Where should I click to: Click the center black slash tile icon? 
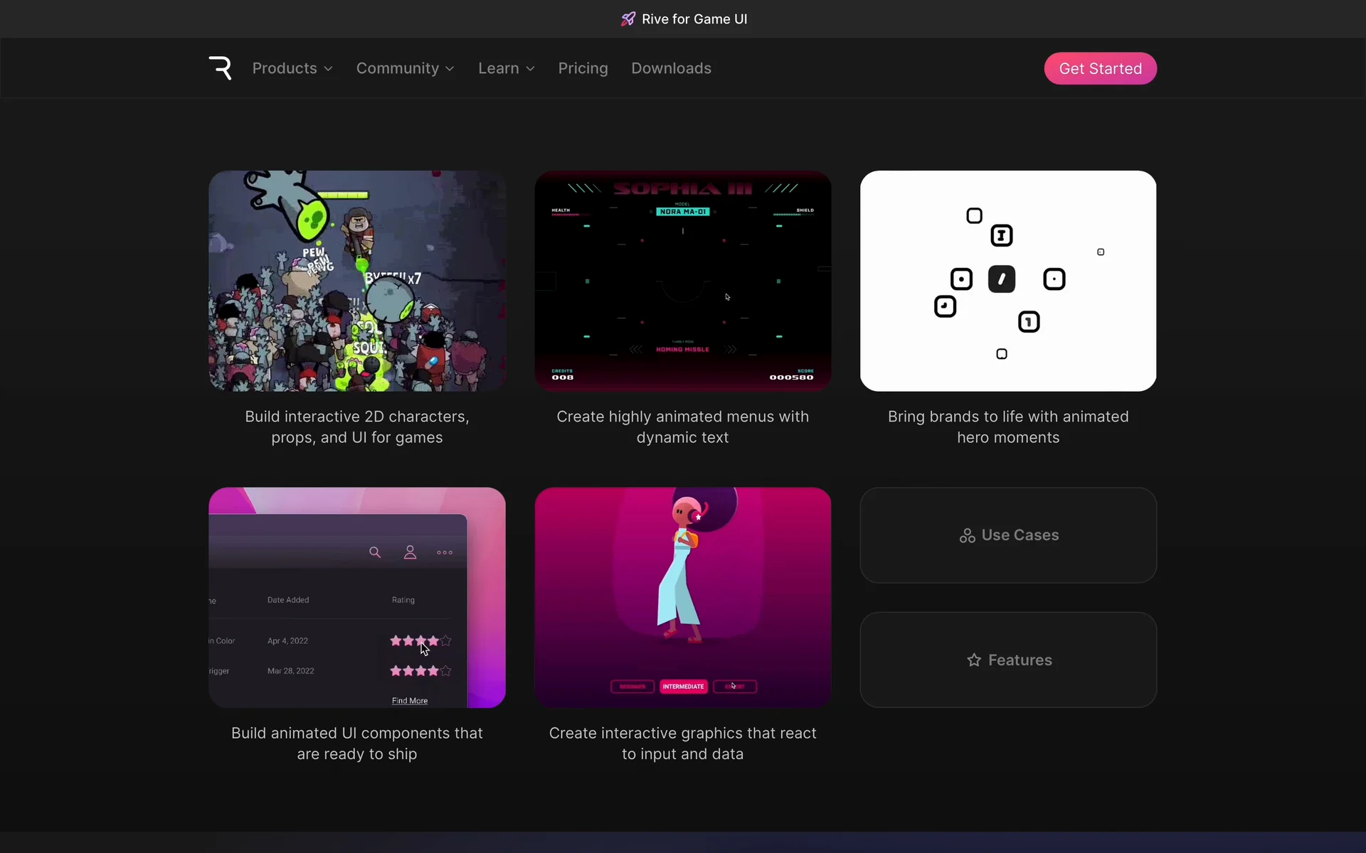pos(1001,279)
